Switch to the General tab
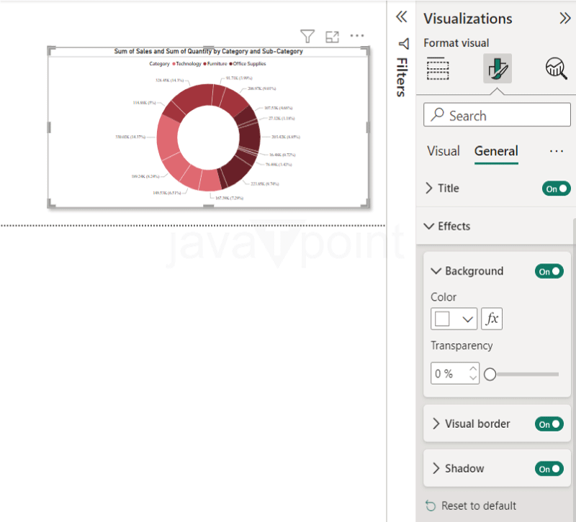Viewport: 576px width, 522px height. 496,151
